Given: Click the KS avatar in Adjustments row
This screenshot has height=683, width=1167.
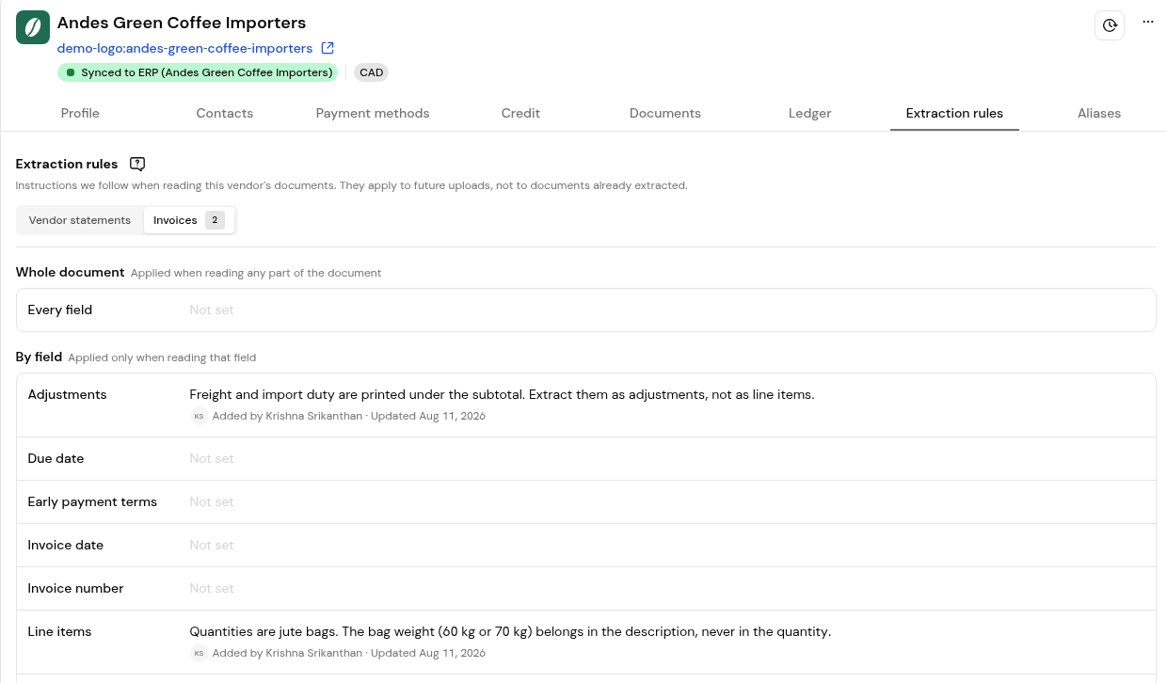Looking at the screenshot, I should [199, 416].
